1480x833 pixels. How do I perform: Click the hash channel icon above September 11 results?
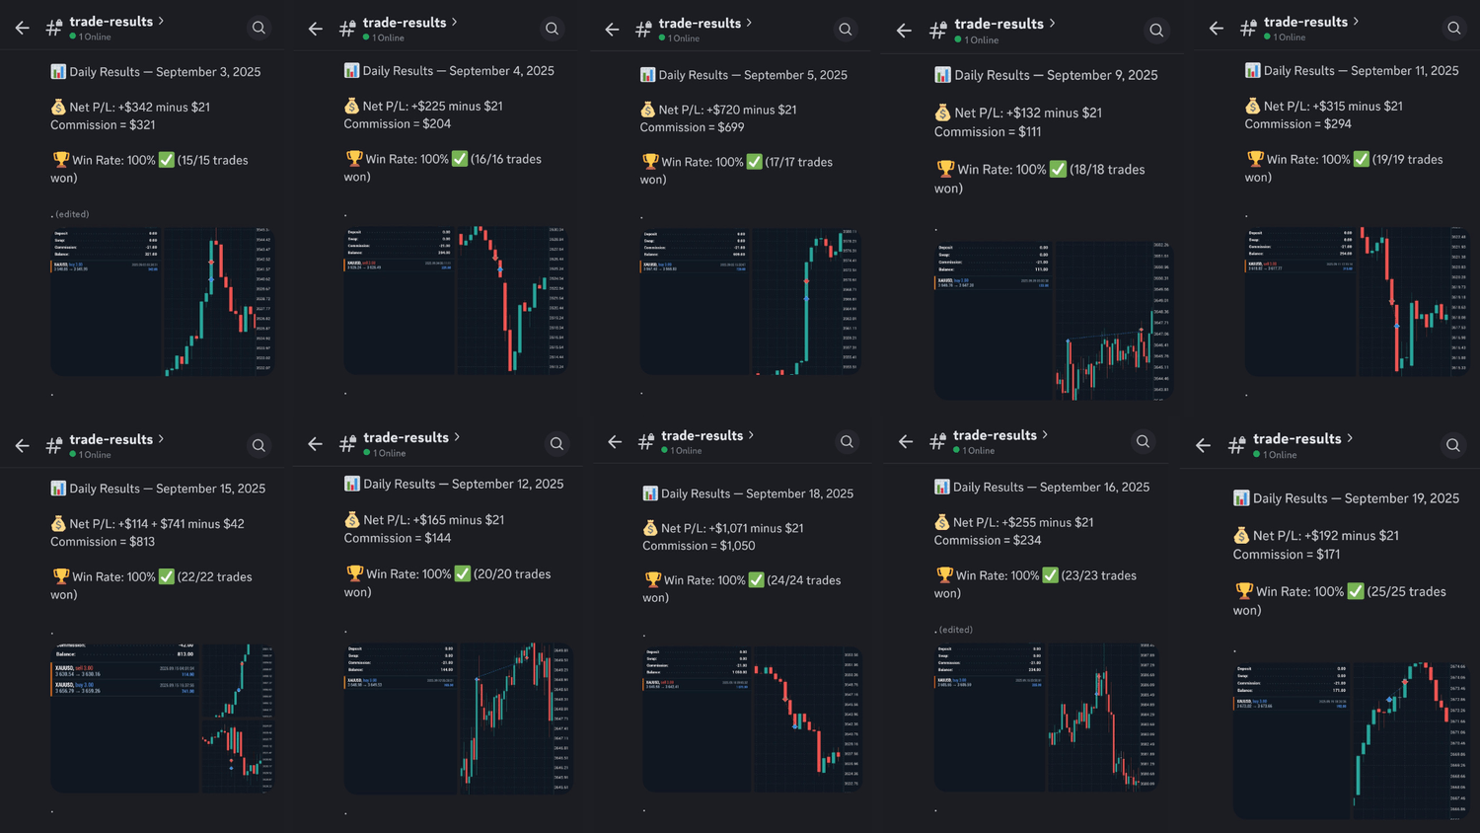click(x=1248, y=29)
